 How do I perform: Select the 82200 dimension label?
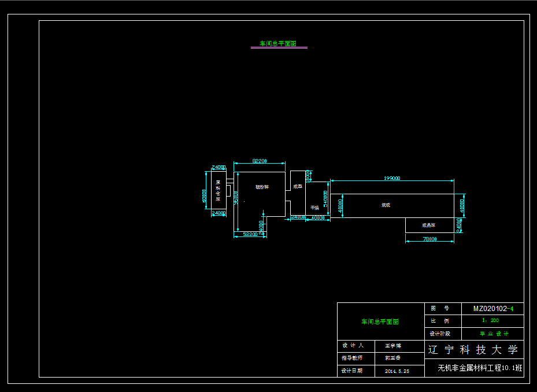(260, 161)
